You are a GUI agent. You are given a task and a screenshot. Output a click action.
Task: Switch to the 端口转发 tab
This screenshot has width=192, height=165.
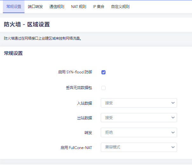(35, 7)
